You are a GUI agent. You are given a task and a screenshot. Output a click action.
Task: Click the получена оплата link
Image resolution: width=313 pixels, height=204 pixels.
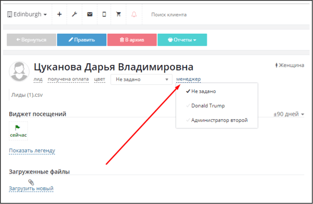coord(68,79)
